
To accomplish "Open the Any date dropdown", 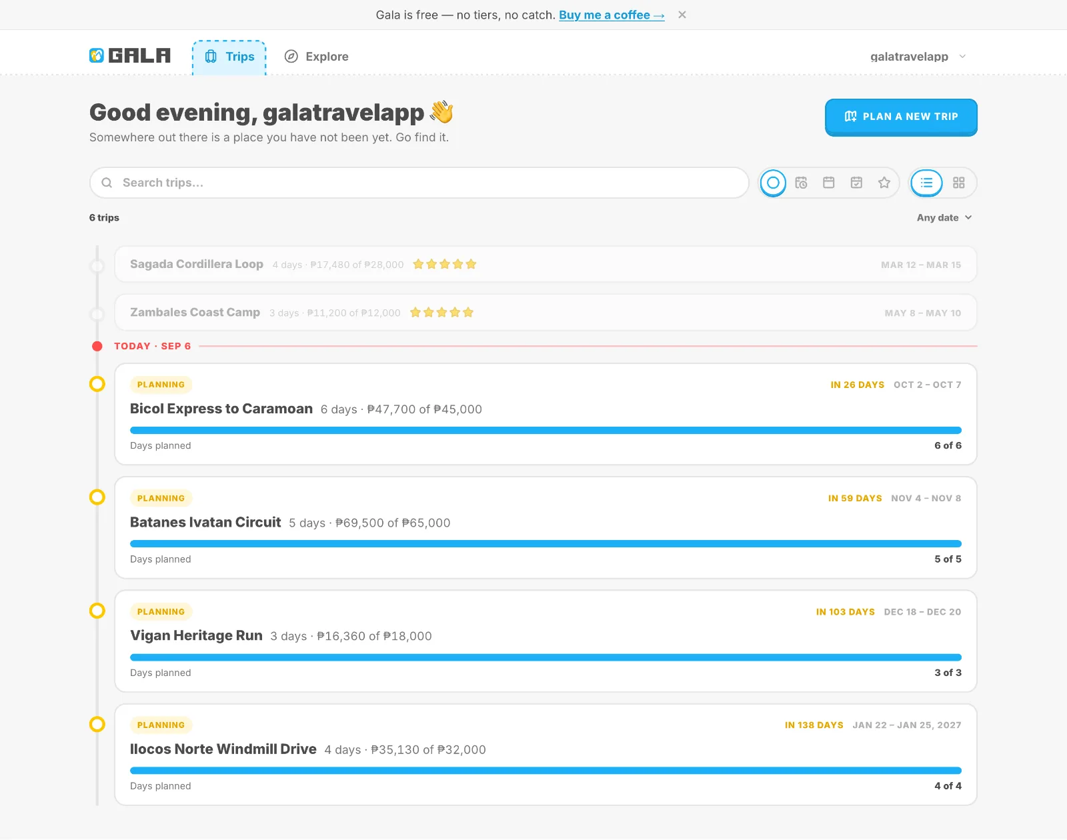I will (944, 218).
